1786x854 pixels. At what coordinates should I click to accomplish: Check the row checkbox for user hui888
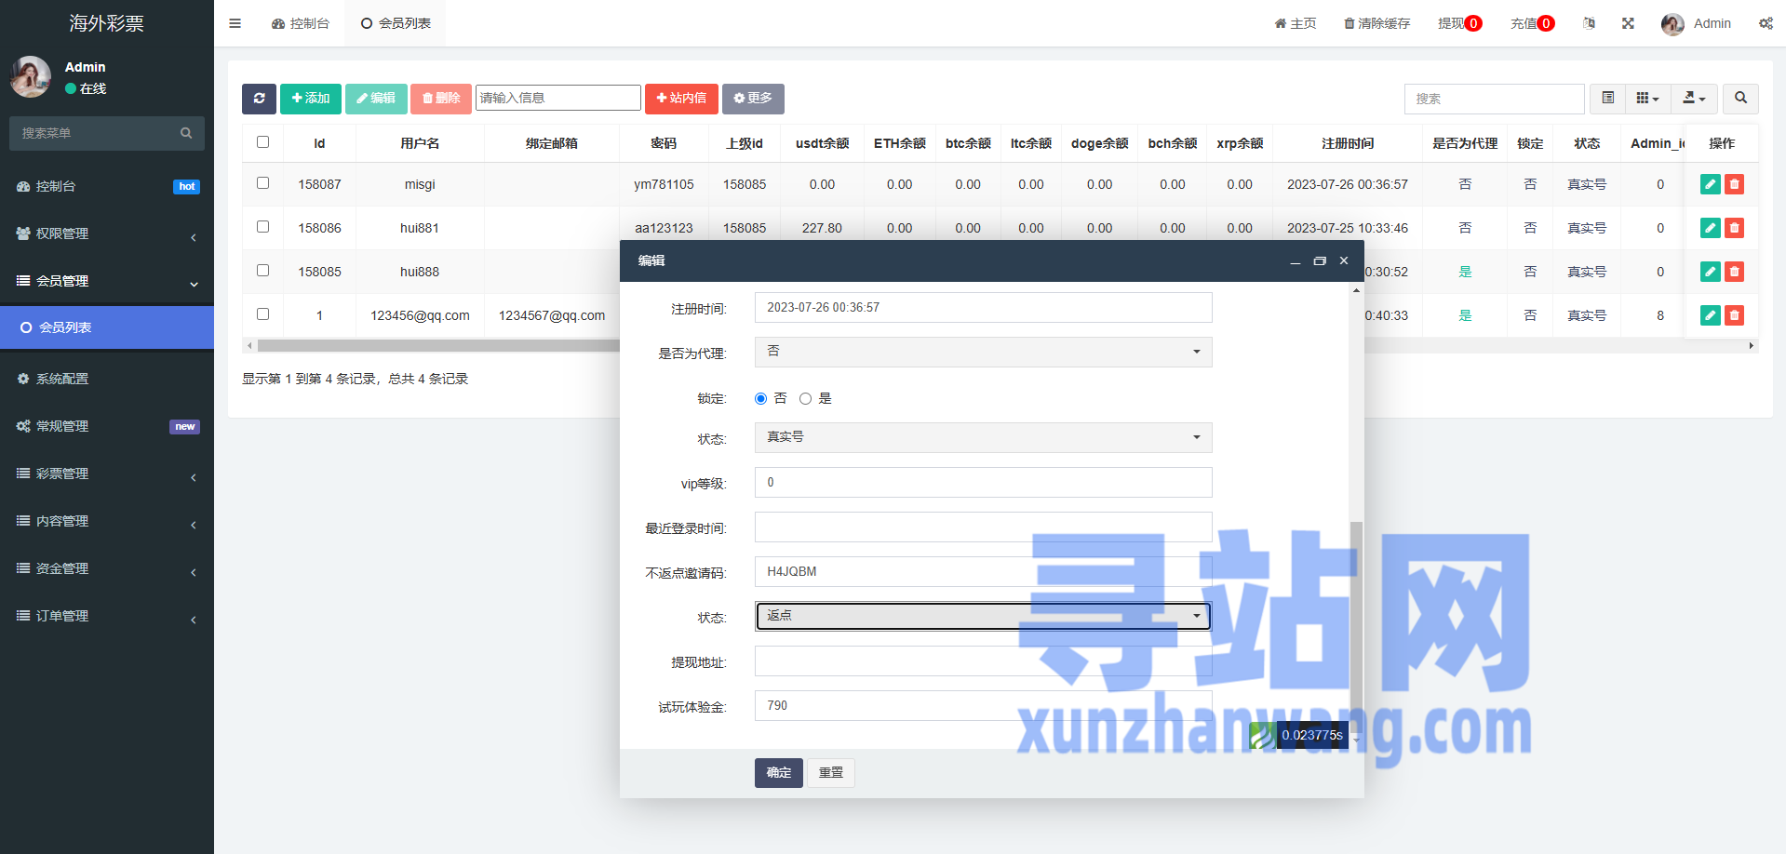click(262, 271)
